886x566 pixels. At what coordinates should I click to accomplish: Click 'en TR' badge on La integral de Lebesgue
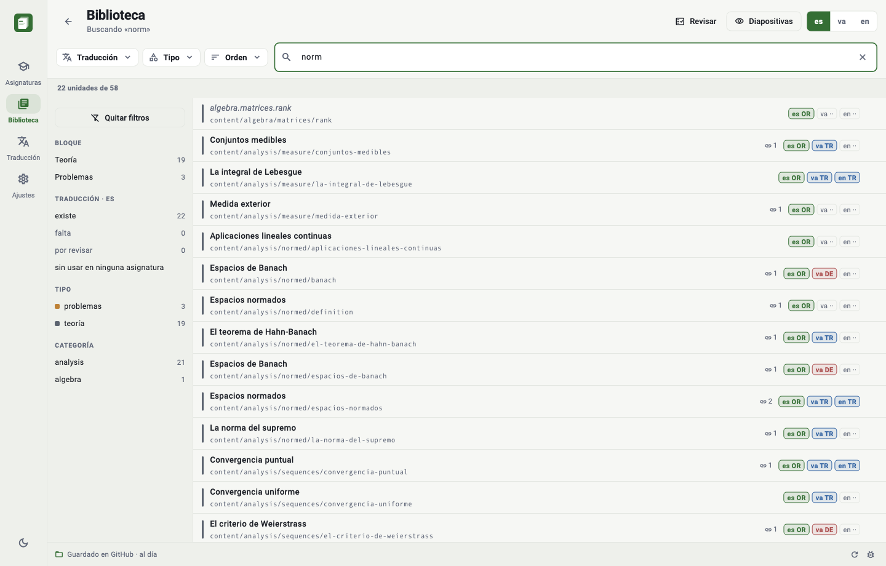tap(847, 178)
